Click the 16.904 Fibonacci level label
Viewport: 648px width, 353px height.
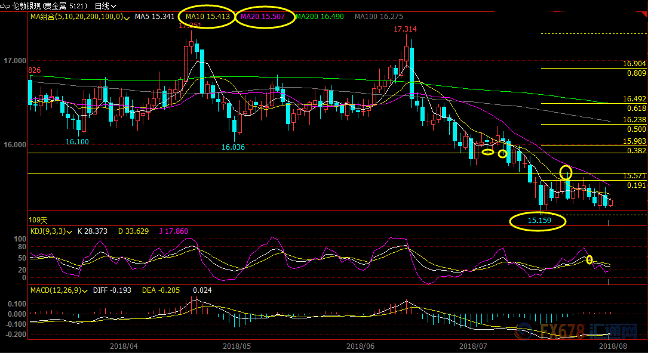point(634,64)
